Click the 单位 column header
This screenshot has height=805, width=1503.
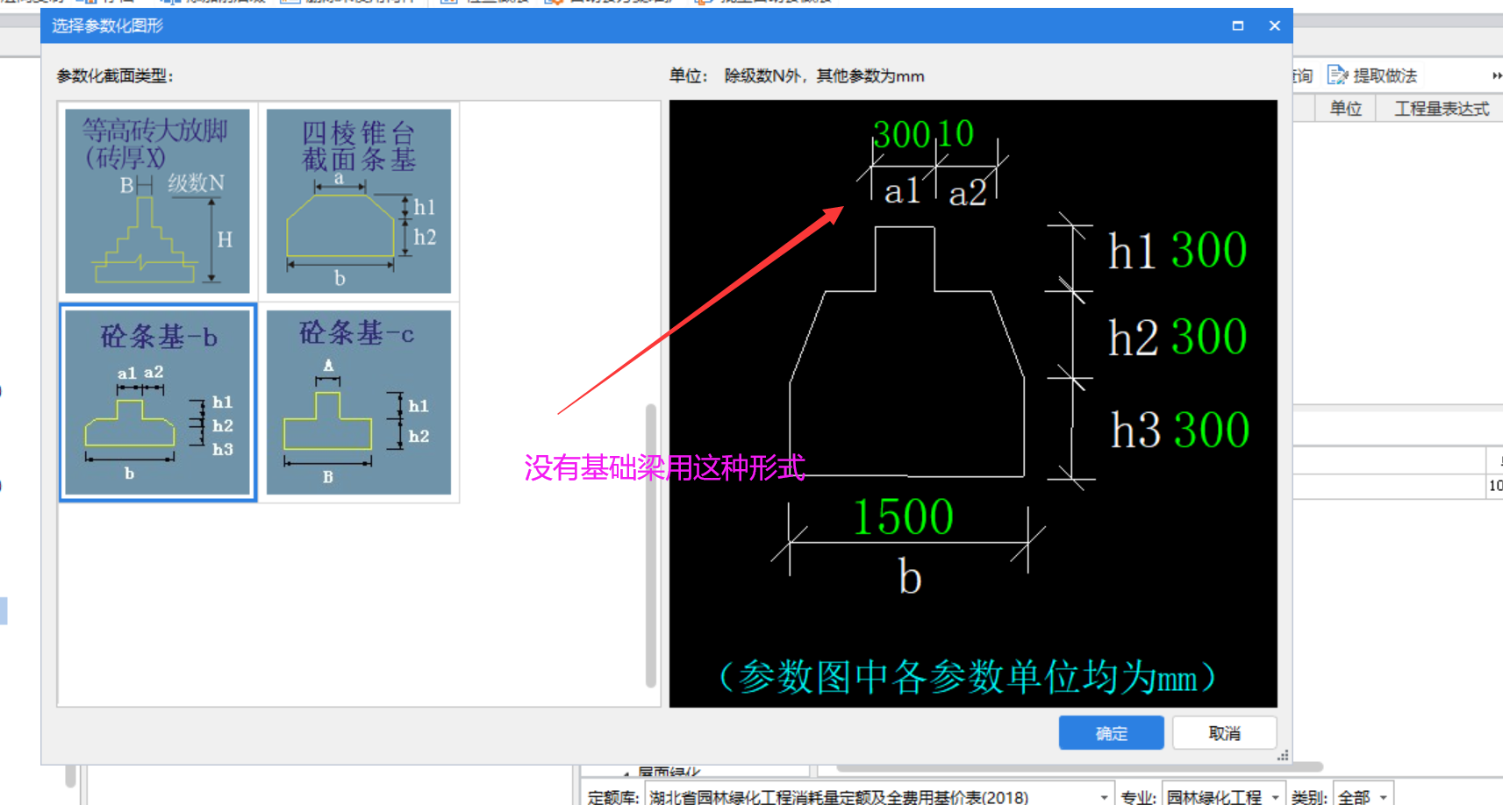pos(1346,109)
